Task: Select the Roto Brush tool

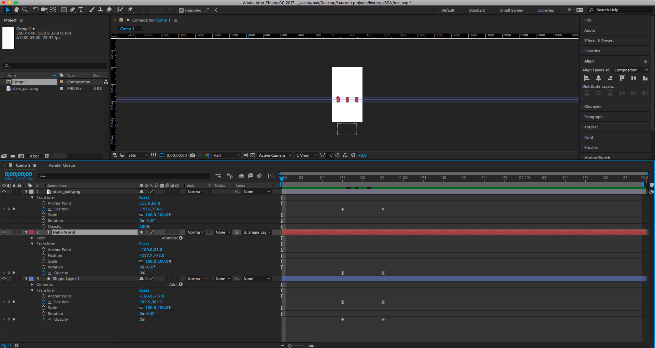Action: click(120, 10)
